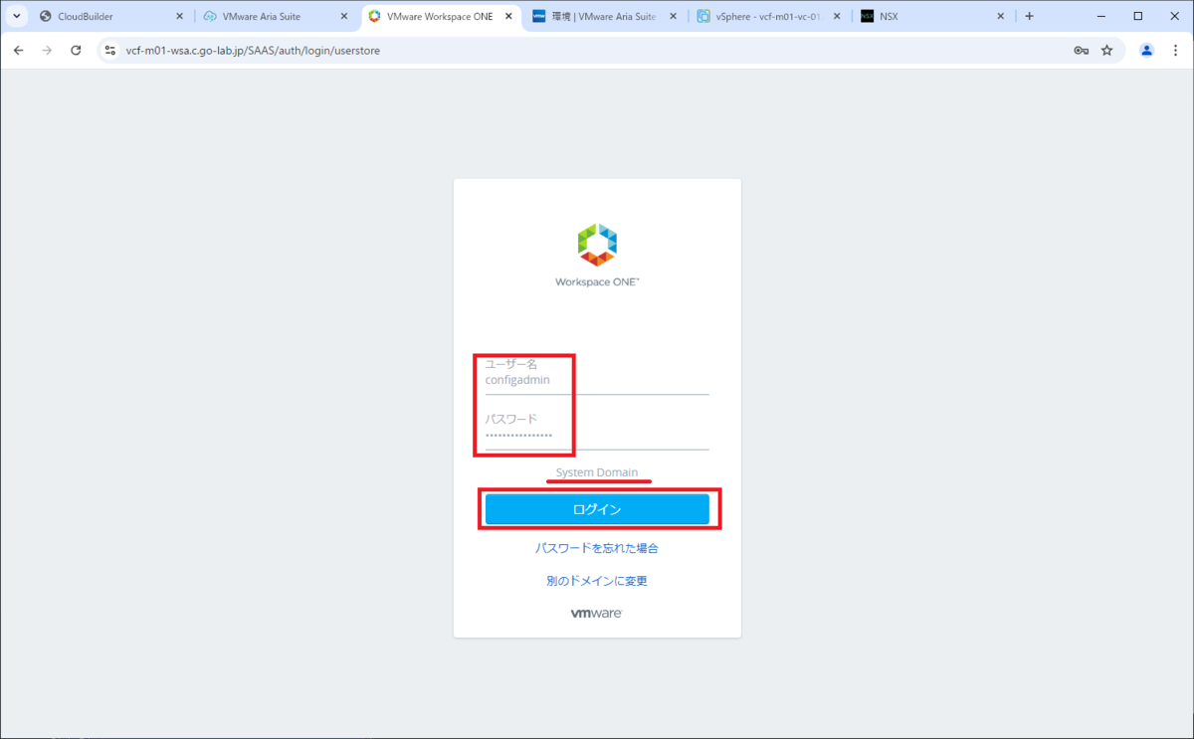
Task: Focus the パスワード password field
Action: click(x=597, y=436)
